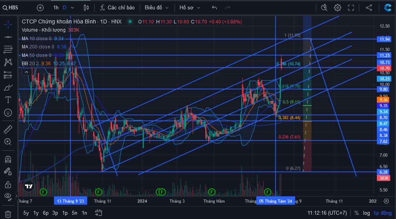Open the pattern drawing tools
Screen dimensions: 396x219
[x=8, y=62]
